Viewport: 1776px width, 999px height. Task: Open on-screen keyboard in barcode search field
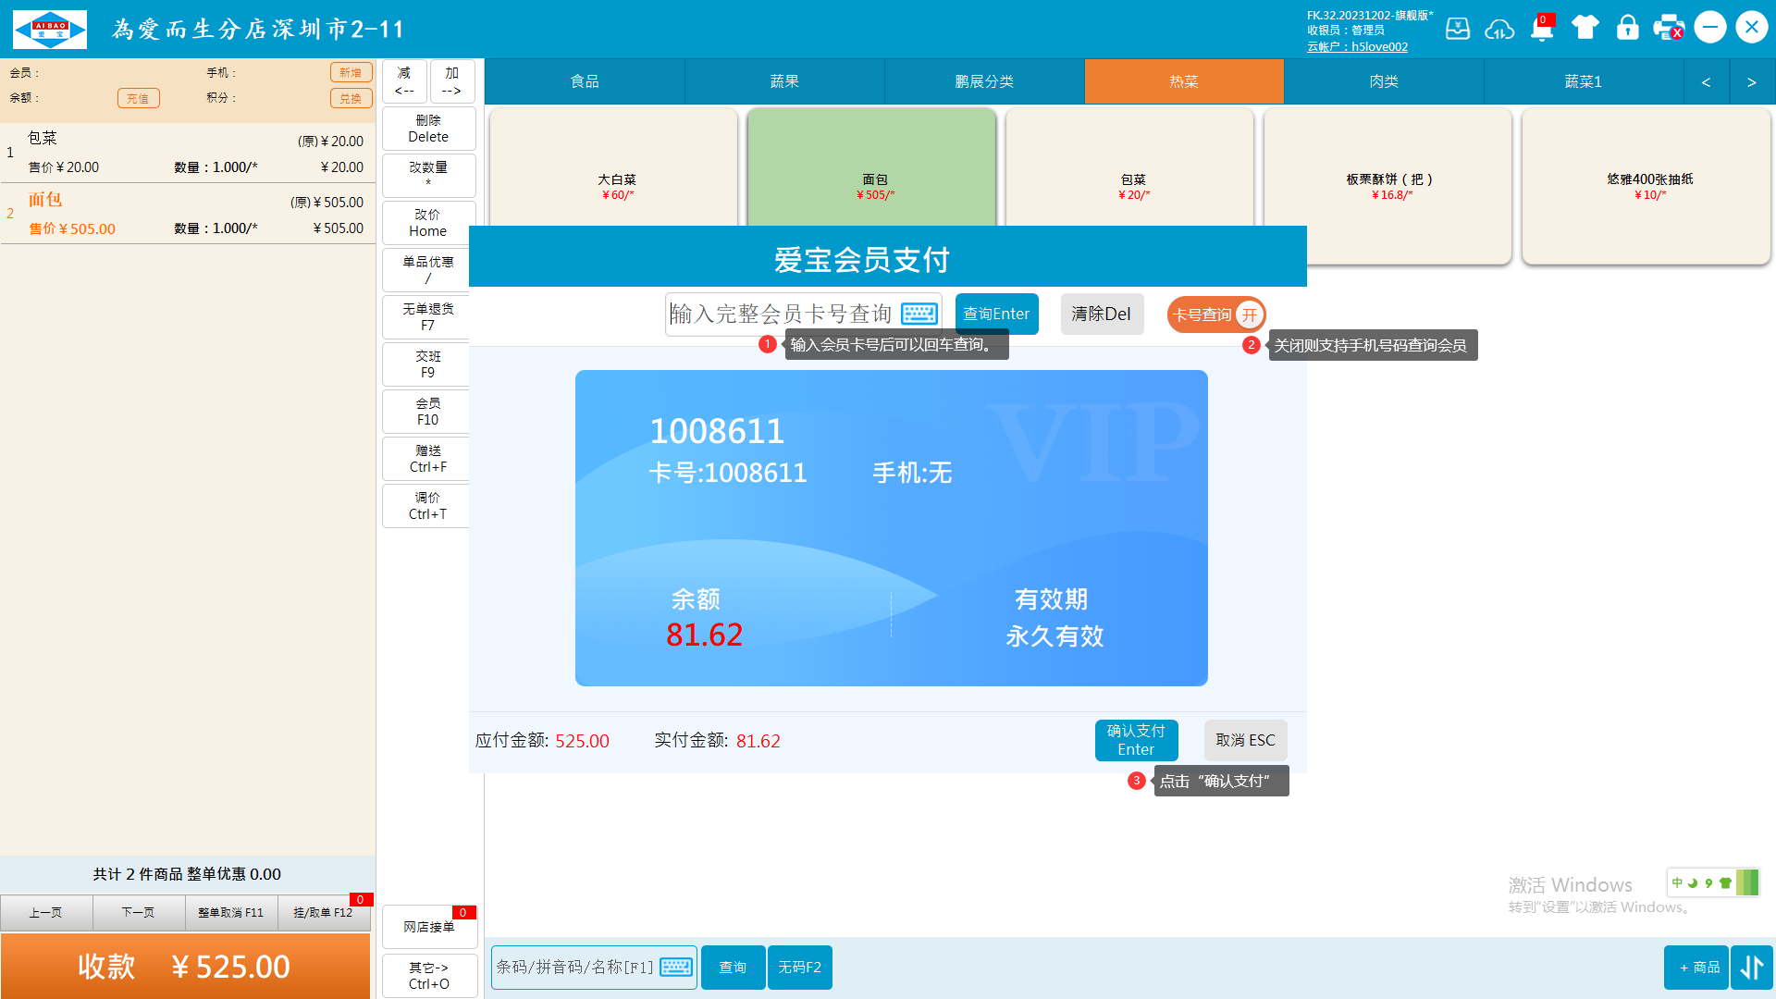(676, 967)
